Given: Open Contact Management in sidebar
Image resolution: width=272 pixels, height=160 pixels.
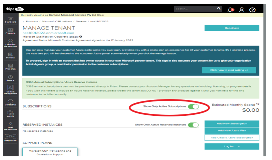Looking at the screenshot, I should point(10,89).
